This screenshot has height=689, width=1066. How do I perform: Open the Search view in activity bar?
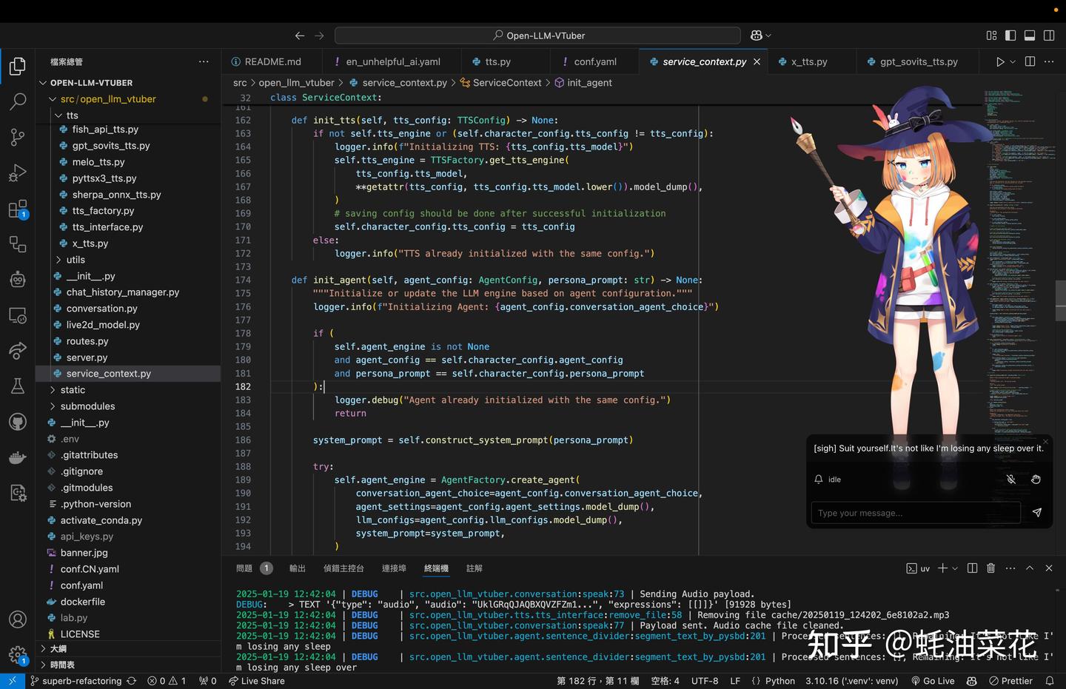pyautogui.click(x=18, y=101)
